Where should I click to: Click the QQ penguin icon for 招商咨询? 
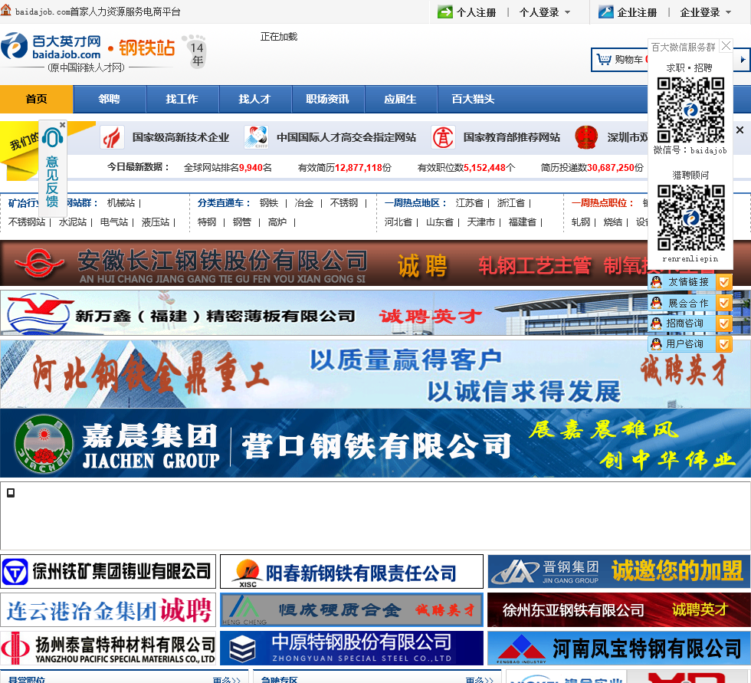tap(656, 323)
